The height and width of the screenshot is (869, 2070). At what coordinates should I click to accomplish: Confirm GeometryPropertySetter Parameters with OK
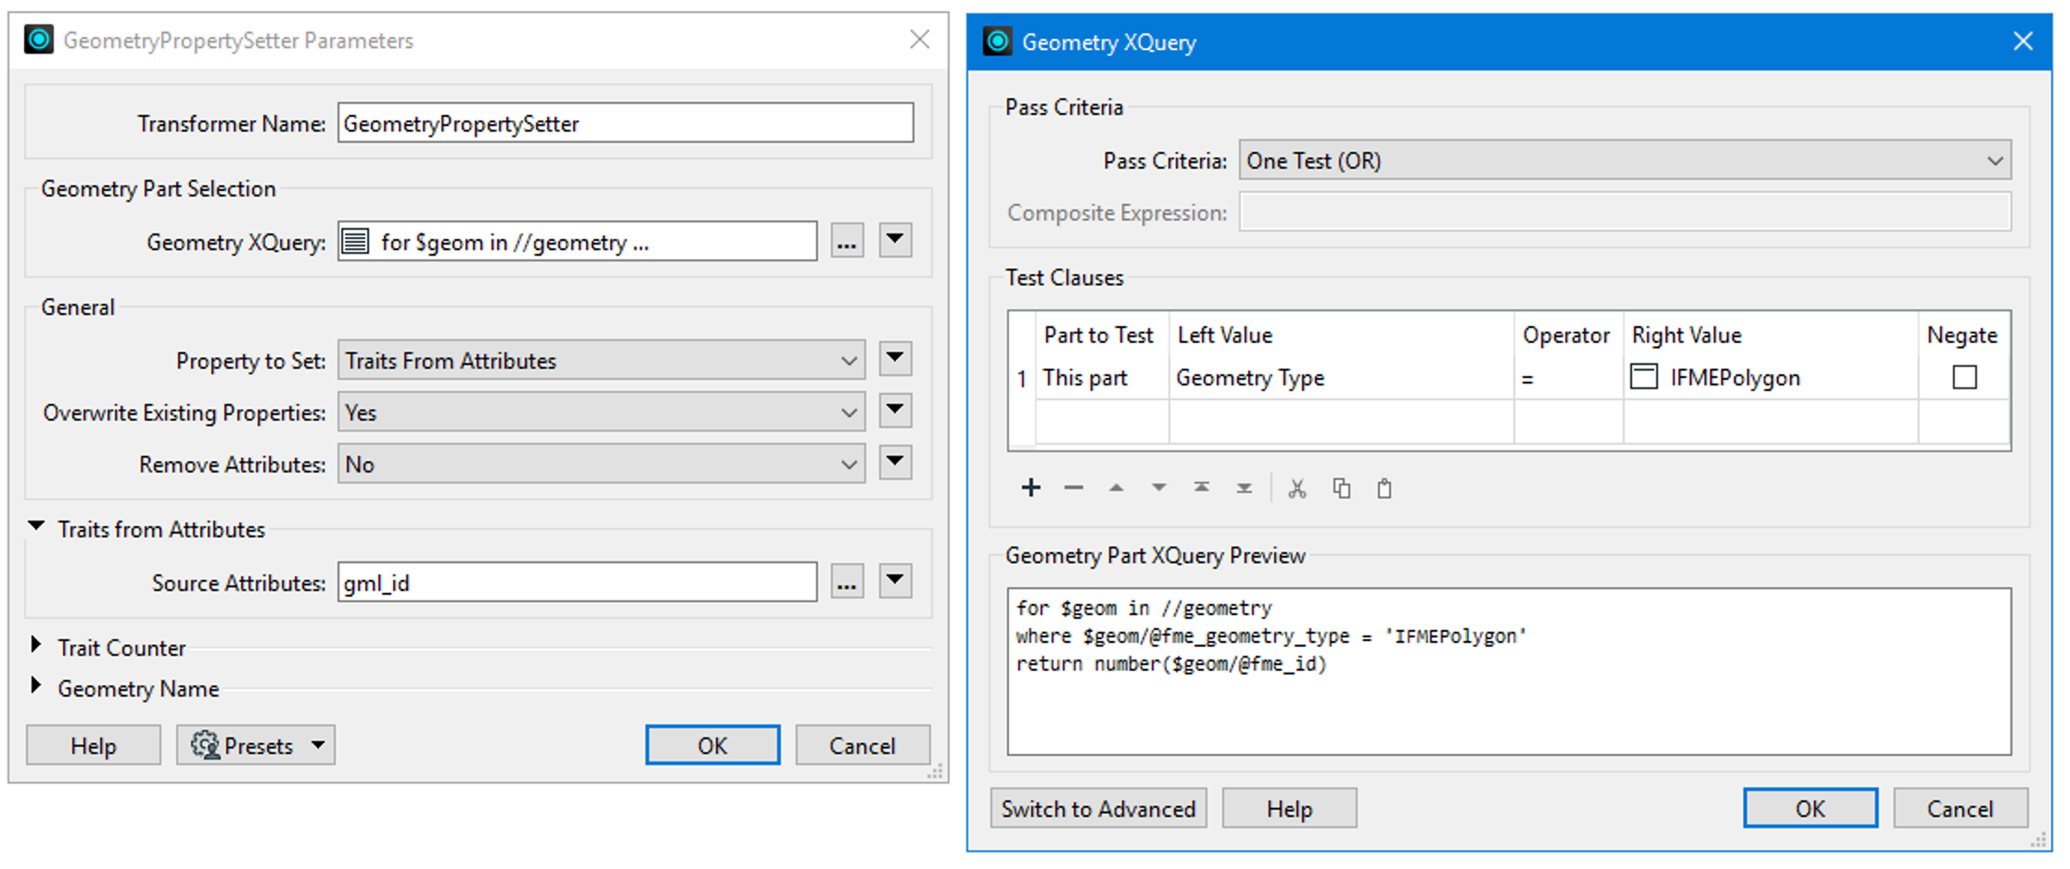[x=712, y=745]
